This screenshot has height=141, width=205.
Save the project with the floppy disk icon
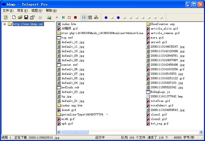26,18
